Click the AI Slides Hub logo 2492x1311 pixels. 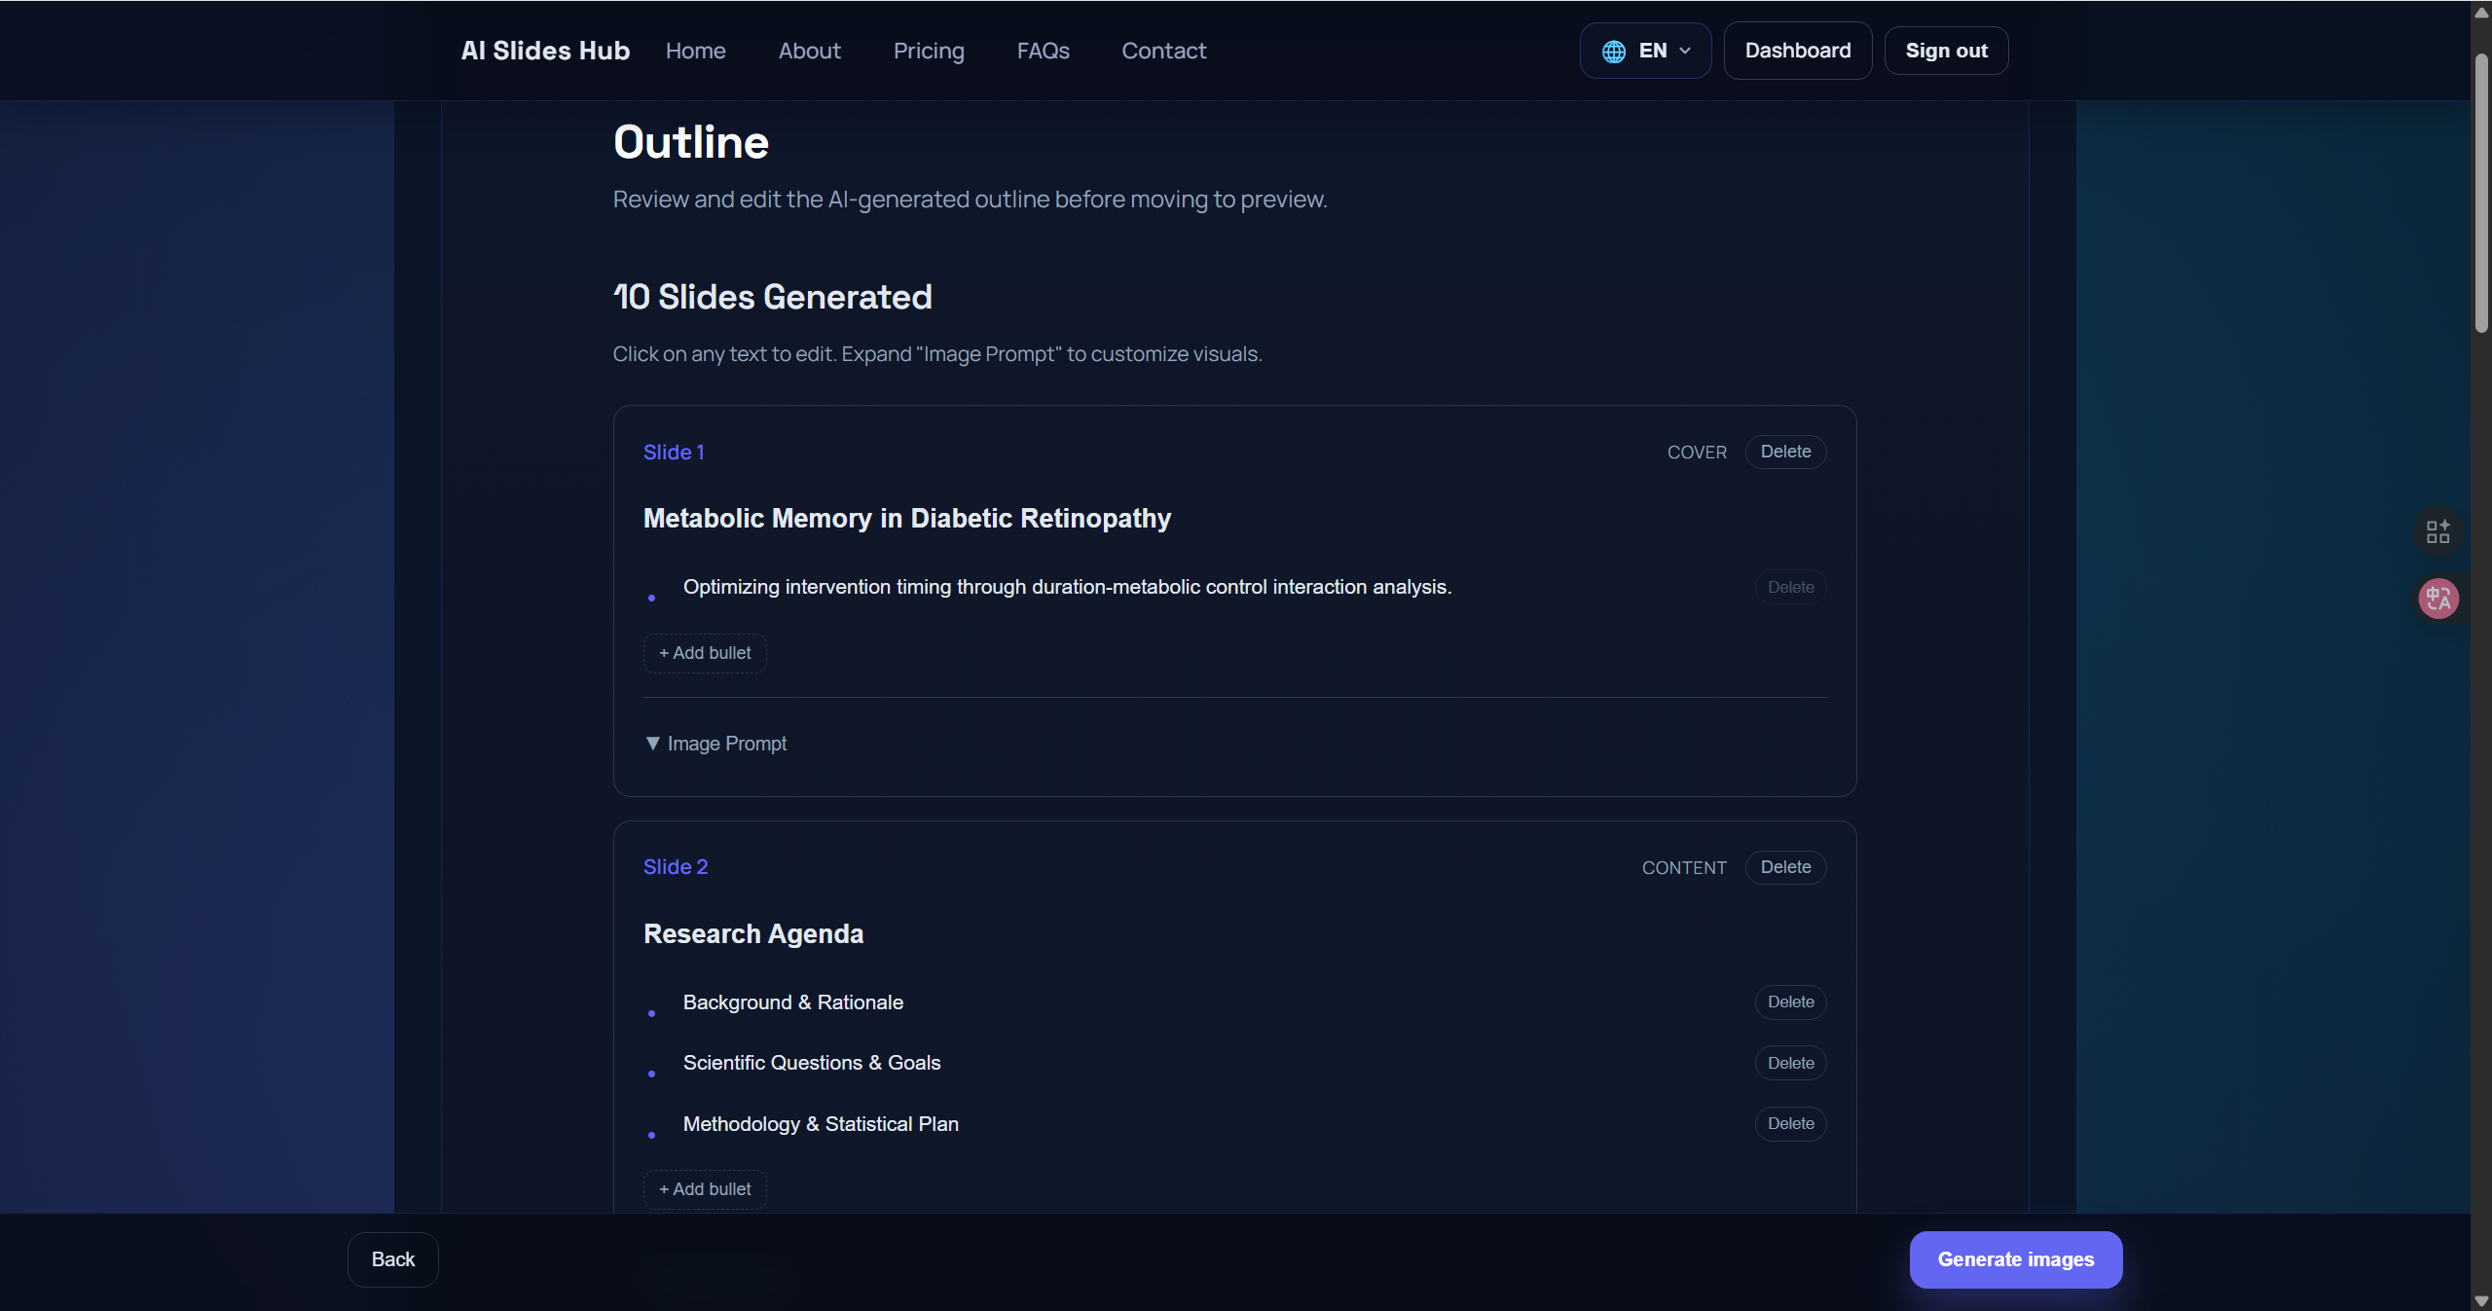[x=544, y=50]
